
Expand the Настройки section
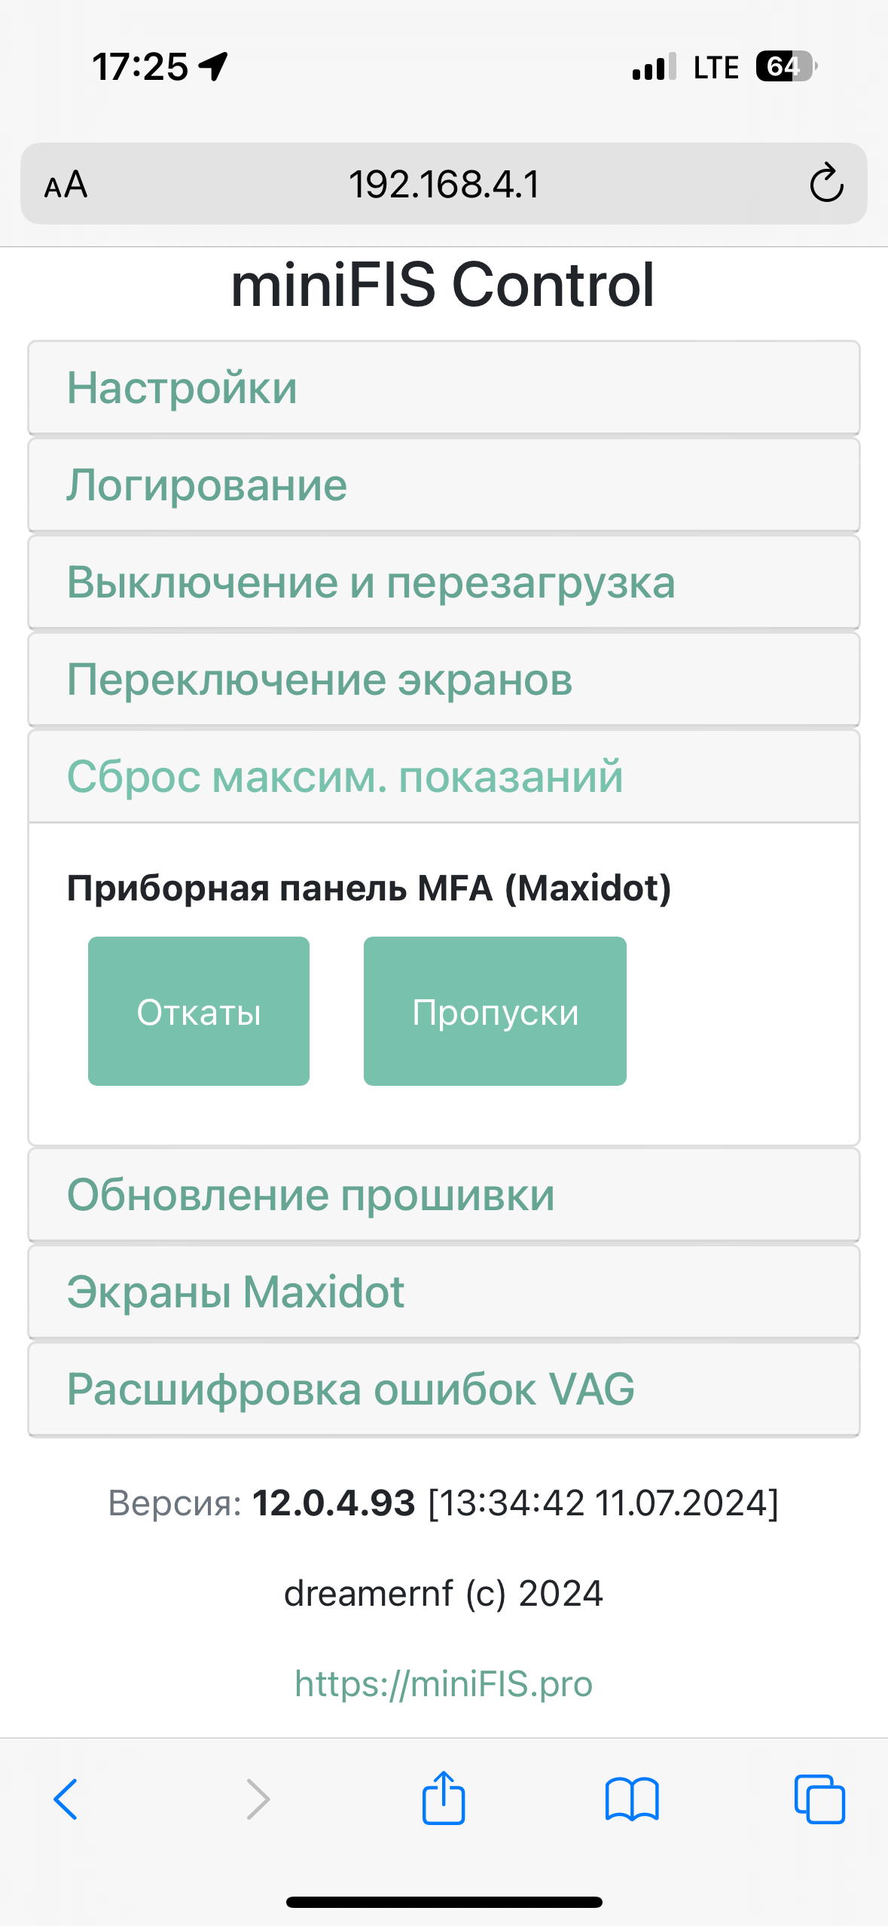click(x=444, y=388)
